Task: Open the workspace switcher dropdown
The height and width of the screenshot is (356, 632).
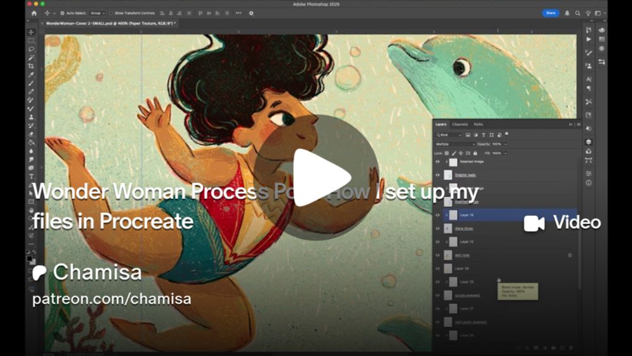Action: pyautogui.click(x=599, y=13)
